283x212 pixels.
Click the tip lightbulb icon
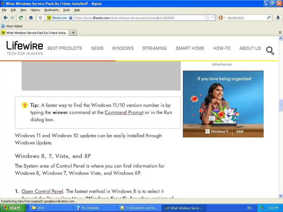25,105
